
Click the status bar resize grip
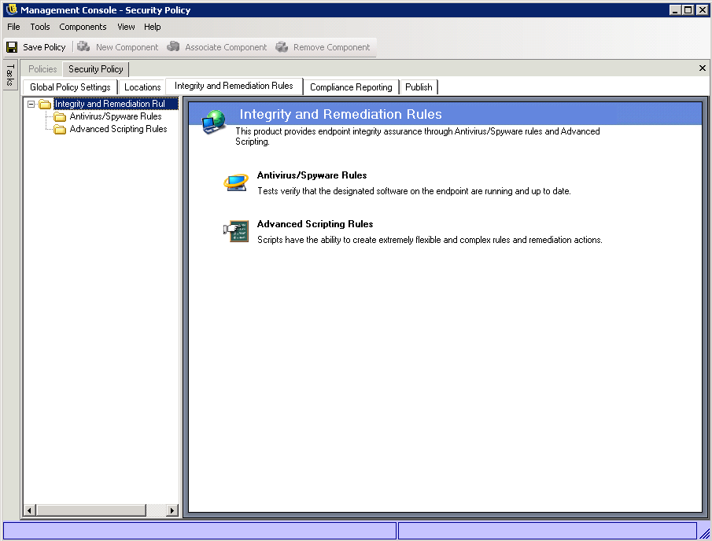pos(704,533)
